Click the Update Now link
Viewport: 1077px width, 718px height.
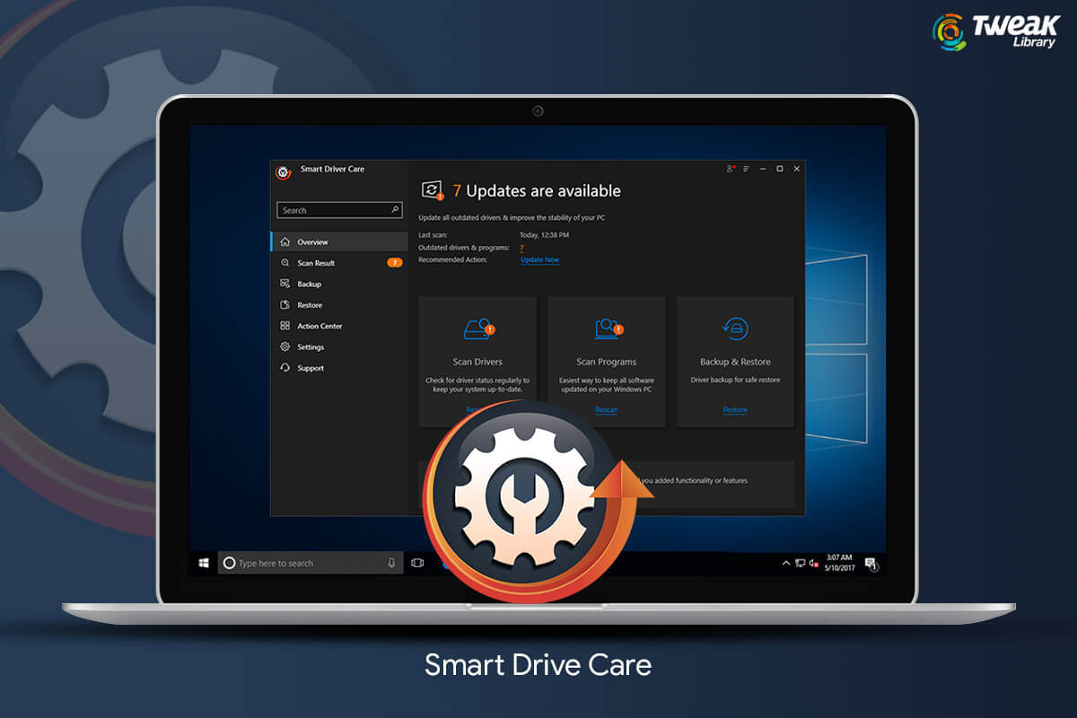[x=539, y=259]
